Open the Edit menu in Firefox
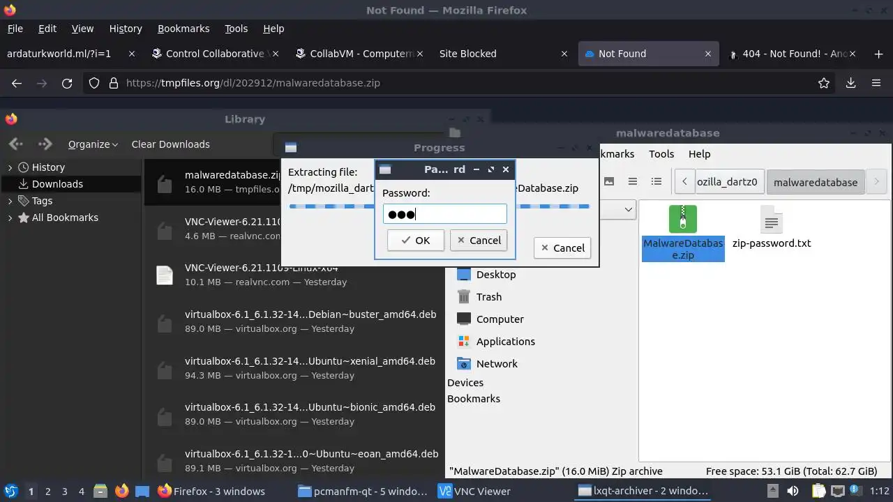This screenshot has height=502, width=893. point(47,29)
